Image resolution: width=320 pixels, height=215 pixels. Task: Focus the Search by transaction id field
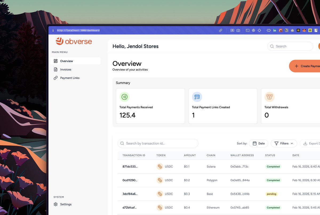(x=158, y=143)
